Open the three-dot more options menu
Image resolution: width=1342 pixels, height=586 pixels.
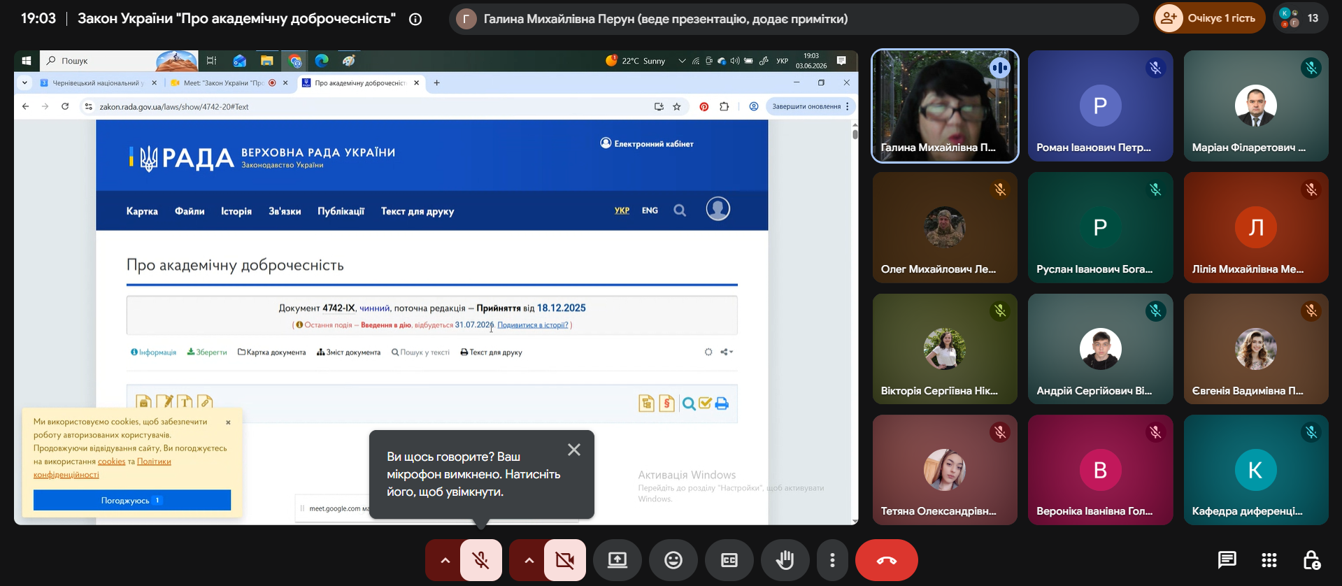pyautogui.click(x=832, y=560)
